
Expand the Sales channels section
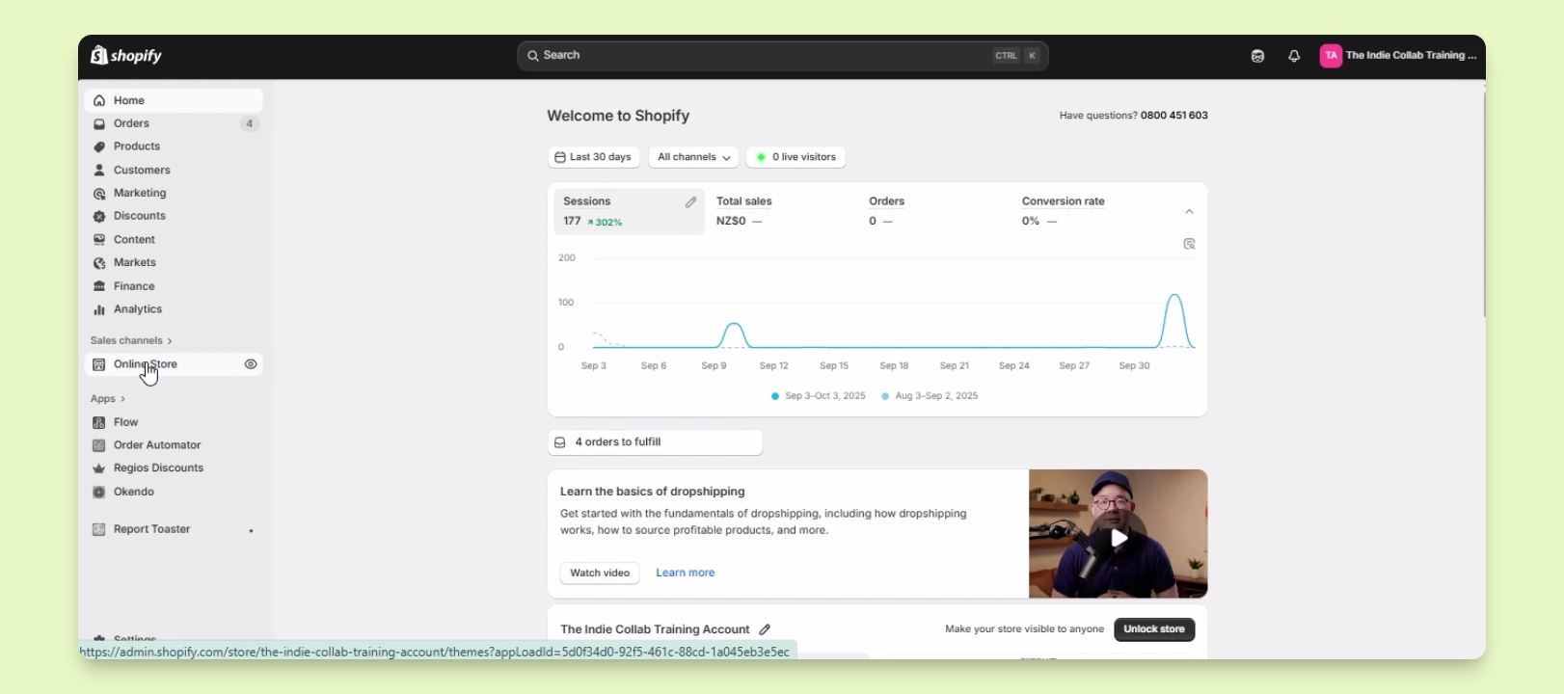(x=131, y=341)
